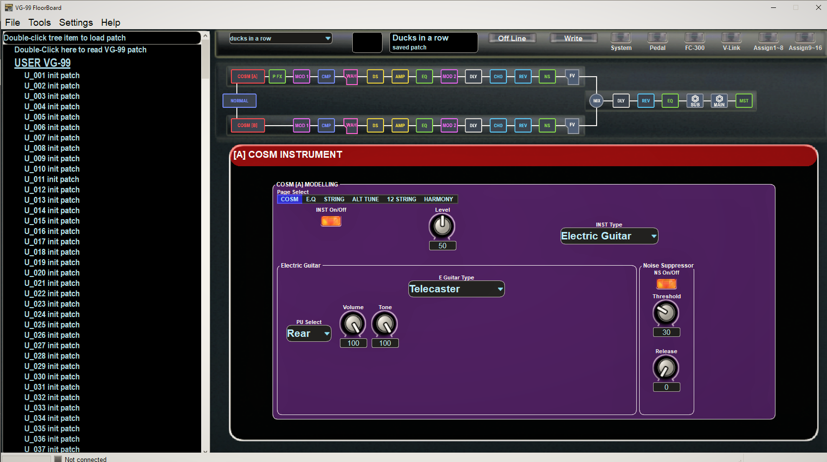Image resolution: width=827 pixels, height=462 pixels.
Task: Open the Pedal settings icon
Action: (658, 38)
